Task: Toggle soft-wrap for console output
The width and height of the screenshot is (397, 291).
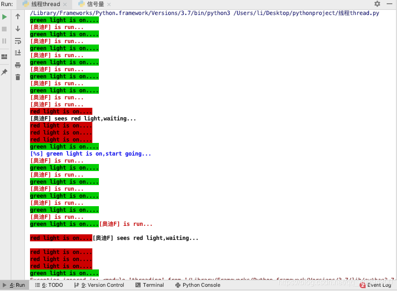Action: click(x=18, y=41)
